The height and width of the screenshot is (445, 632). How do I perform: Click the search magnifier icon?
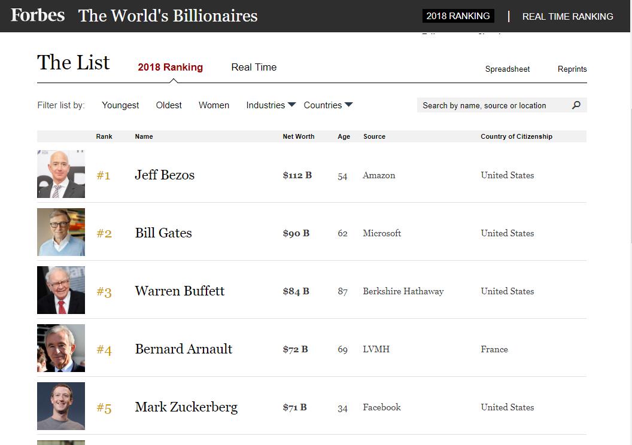click(576, 105)
